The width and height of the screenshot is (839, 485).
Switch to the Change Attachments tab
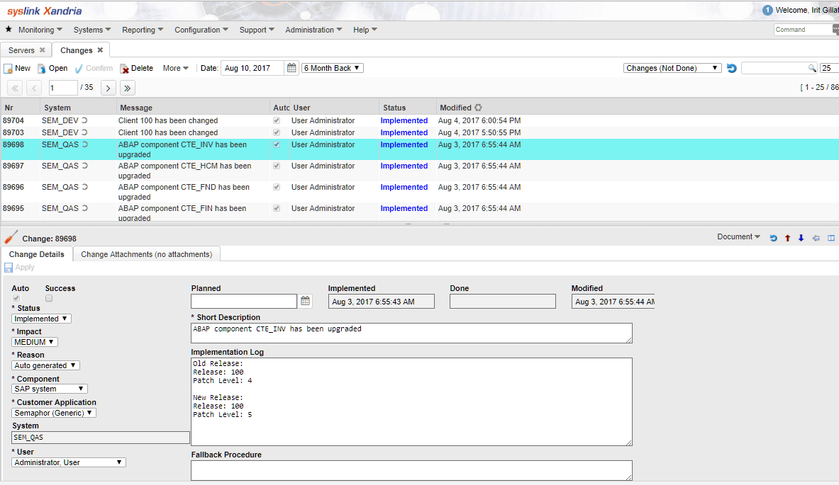146,254
